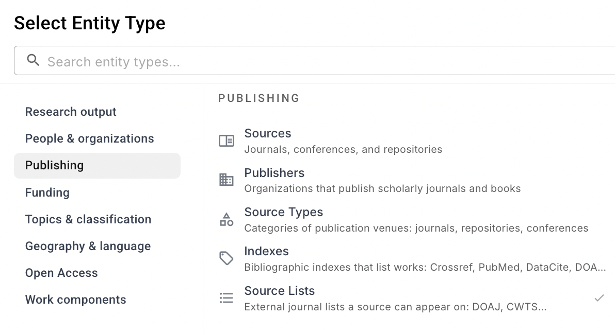Choose the Source Types entity type
The width and height of the screenshot is (615, 333).
[x=412, y=220]
